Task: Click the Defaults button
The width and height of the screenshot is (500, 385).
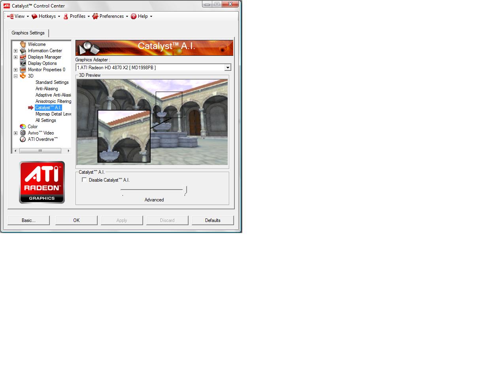Action: point(213,220)
